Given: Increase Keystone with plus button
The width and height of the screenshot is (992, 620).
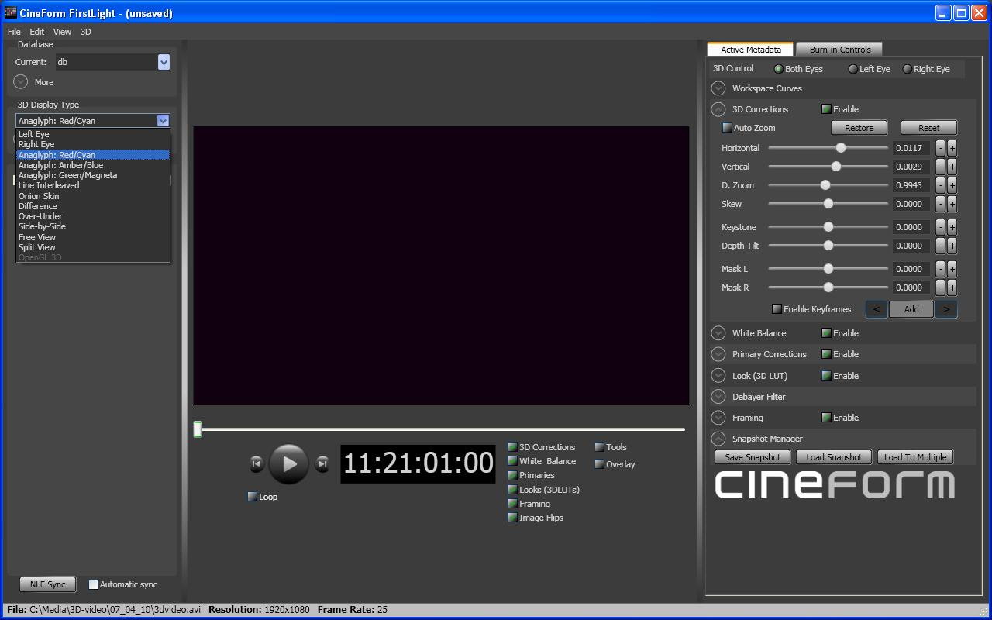Looking at the screenshot, I should point(952,227).
